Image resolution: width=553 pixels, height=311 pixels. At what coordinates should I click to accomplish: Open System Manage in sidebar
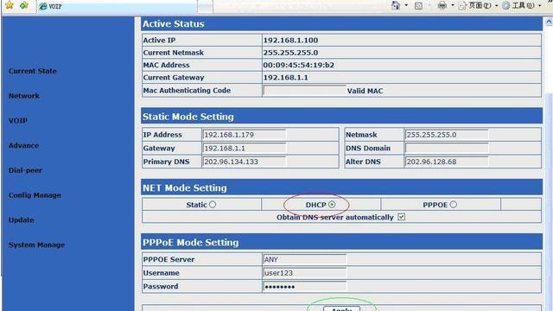36,244
